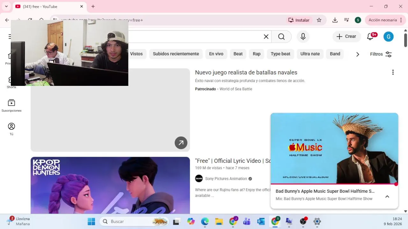Start voice search with the microphone
The height and width of the screenshot is (229, 408).
click(303, 37)
